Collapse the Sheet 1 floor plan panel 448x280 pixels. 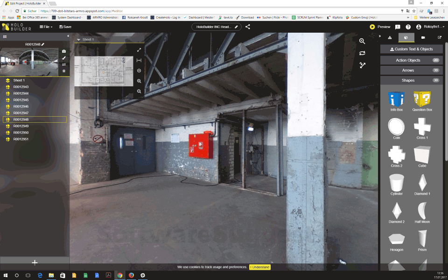coord(78,40)
